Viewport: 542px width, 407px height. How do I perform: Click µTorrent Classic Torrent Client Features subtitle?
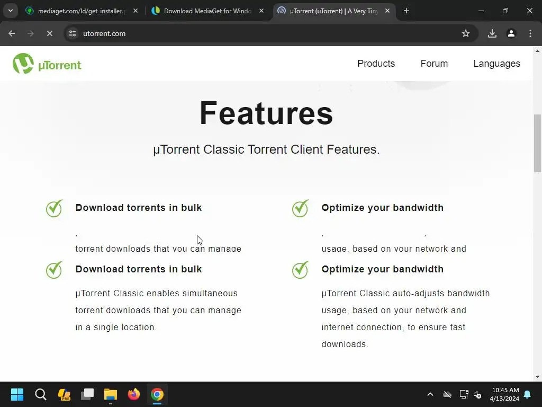tap(266, 149)
